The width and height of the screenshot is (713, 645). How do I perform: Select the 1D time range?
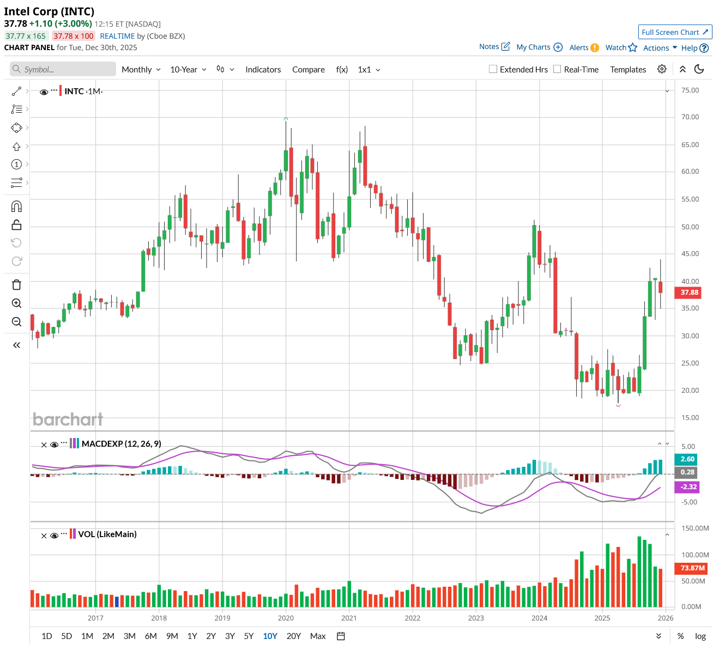(x=47, y=636)
